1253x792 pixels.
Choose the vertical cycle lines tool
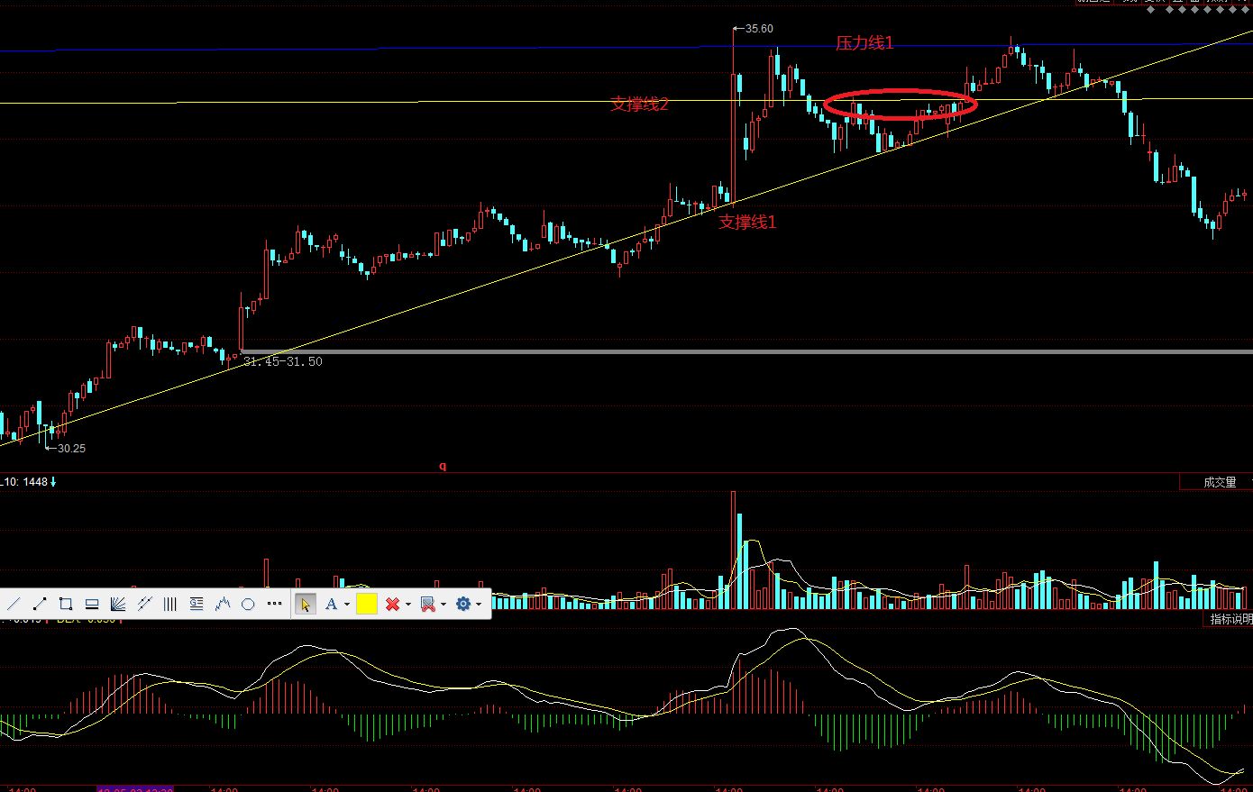[169, 604]
